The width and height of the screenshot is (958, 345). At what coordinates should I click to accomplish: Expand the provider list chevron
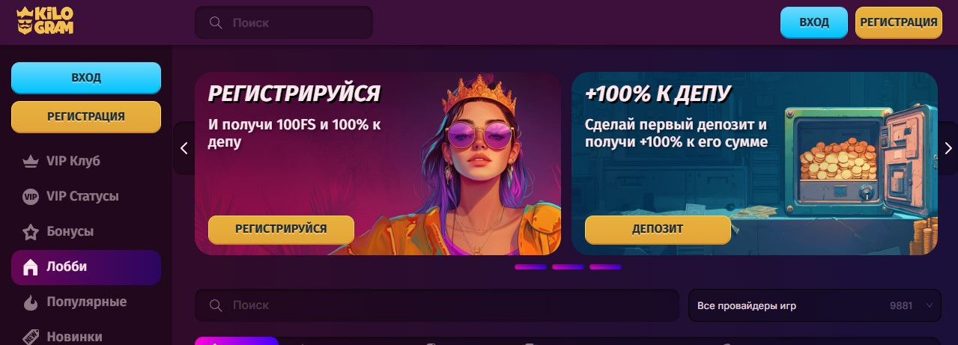(930, 305)
